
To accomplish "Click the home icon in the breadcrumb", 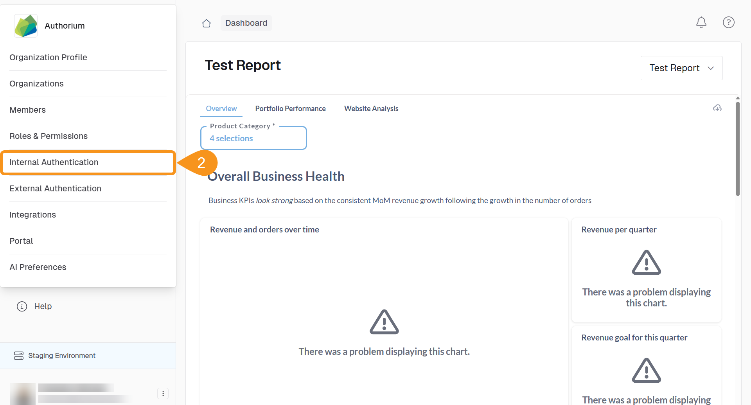I will click(206, 23).
